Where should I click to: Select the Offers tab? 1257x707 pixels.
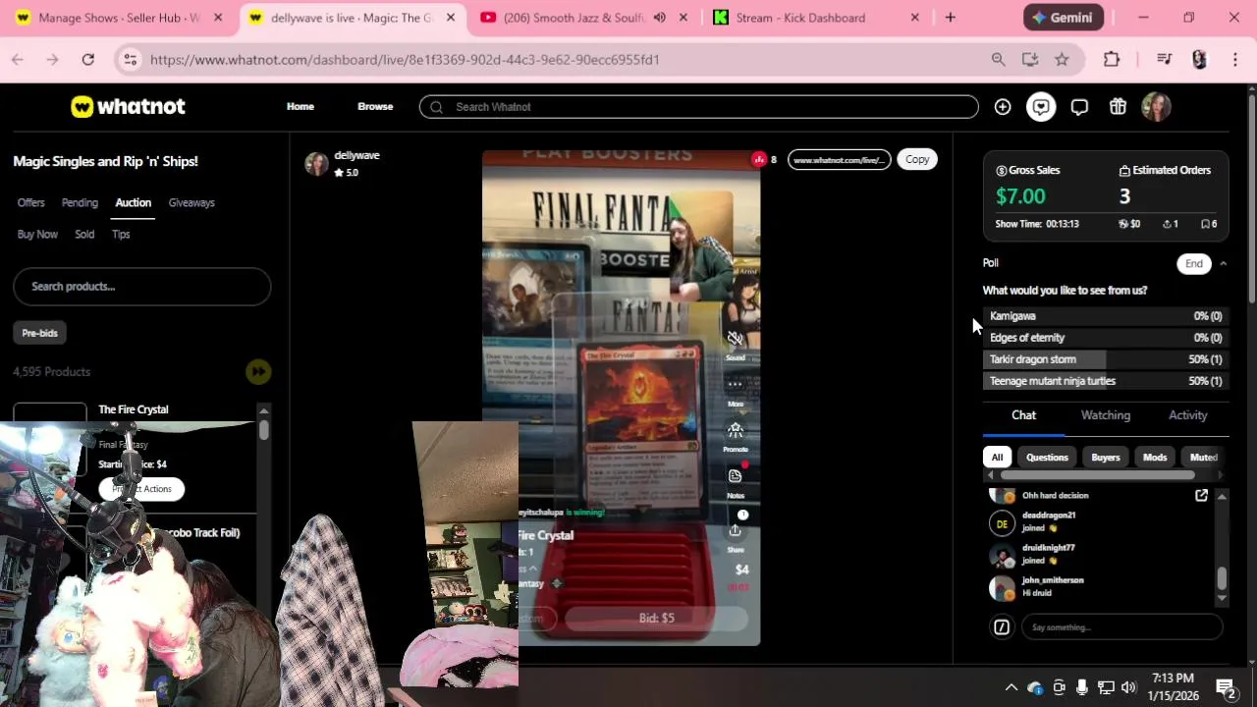click(x=30, y=202)
